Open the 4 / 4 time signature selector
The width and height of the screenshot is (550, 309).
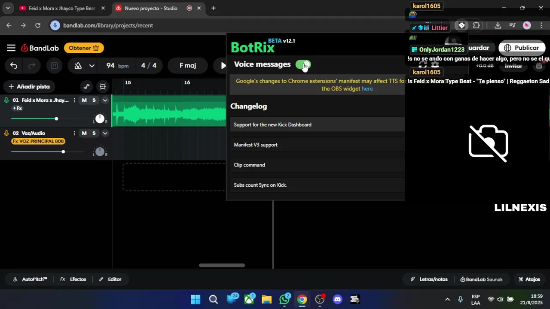click(149, 66)
